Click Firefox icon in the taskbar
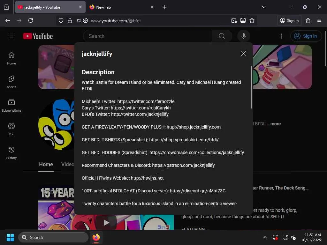This screenshot has height=245, width=327. click(96, 237)
